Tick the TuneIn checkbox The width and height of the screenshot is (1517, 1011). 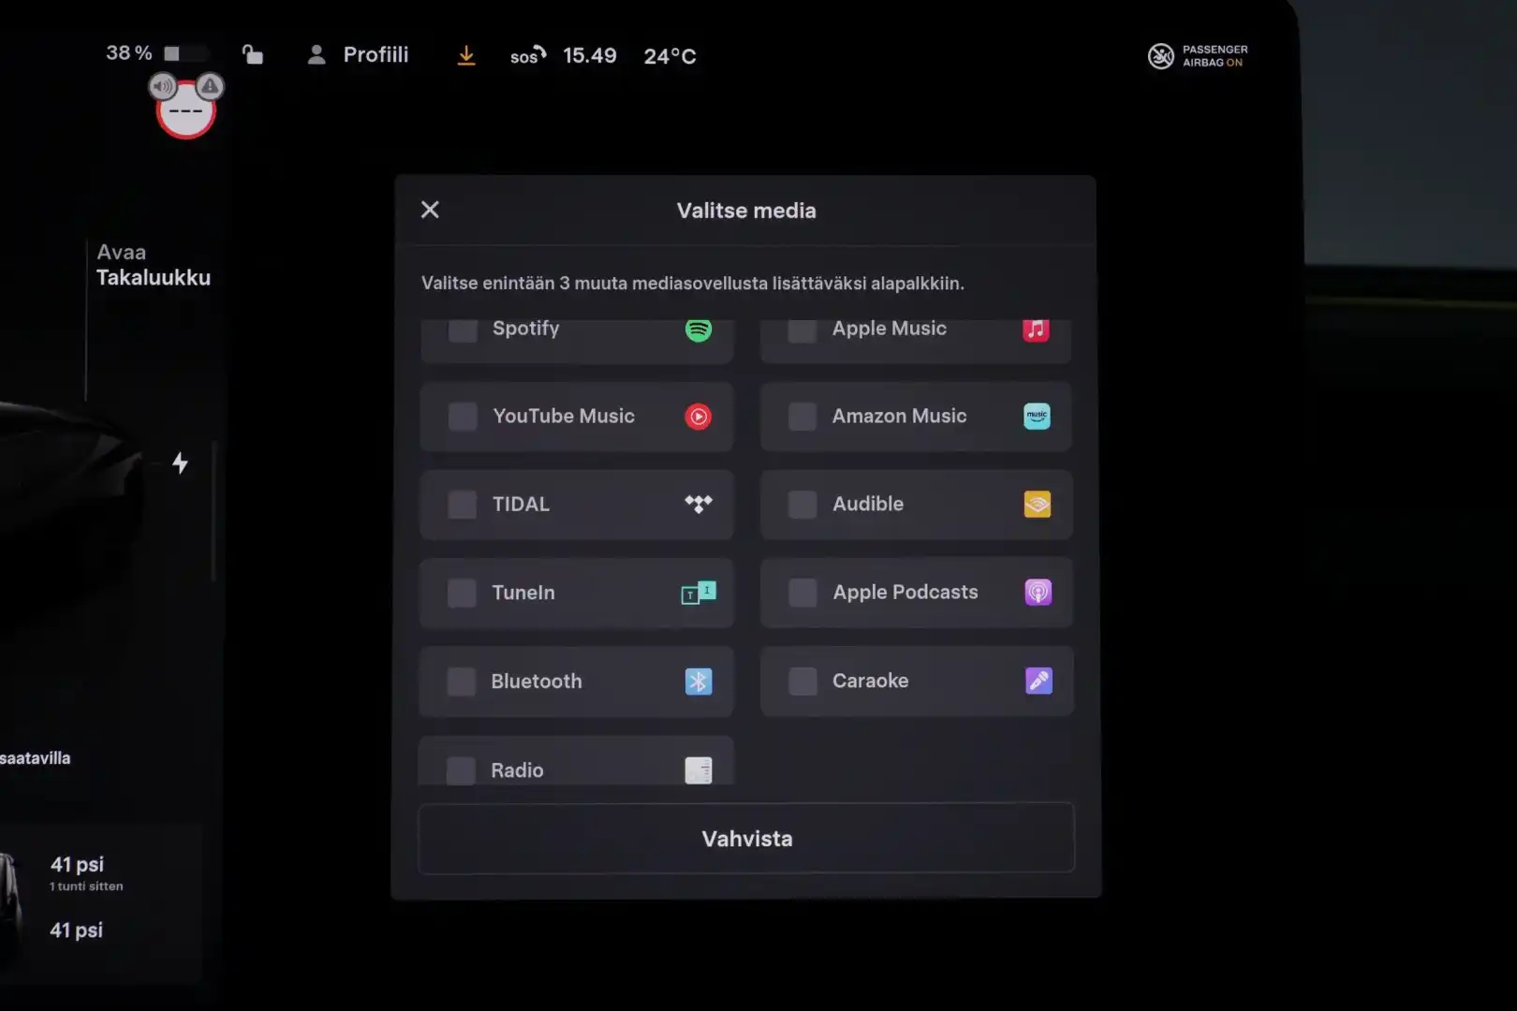click(x=463, y=593)
